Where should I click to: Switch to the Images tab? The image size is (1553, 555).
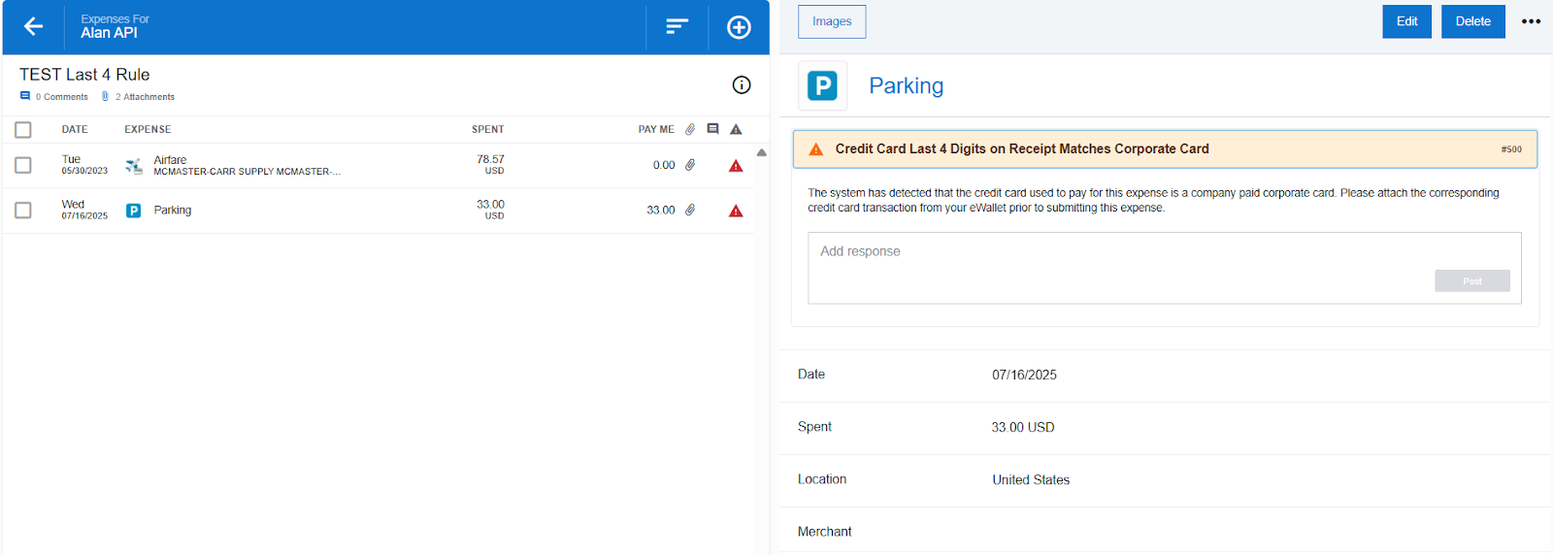tap(832, 21)
